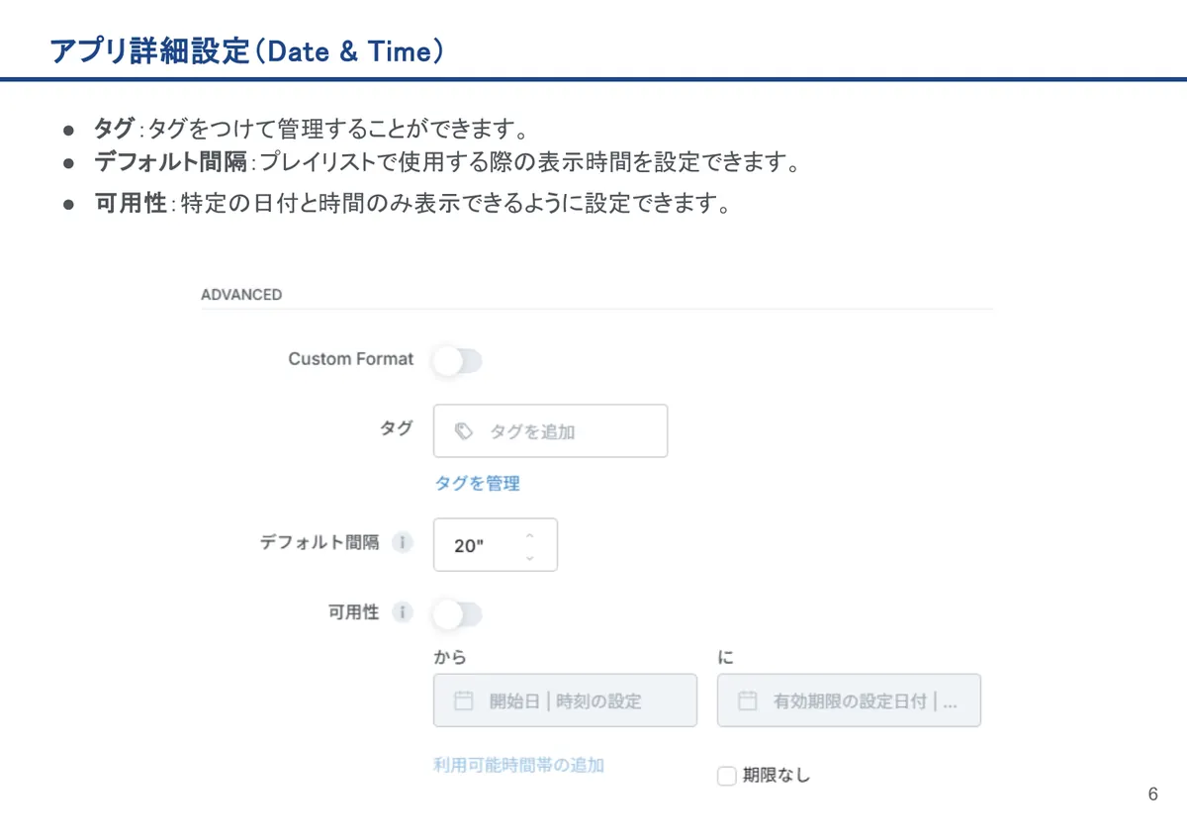Click the デフォルト間隔 info icon
The width and height of the screenshot is (1187, 840).
coord(402,543)
